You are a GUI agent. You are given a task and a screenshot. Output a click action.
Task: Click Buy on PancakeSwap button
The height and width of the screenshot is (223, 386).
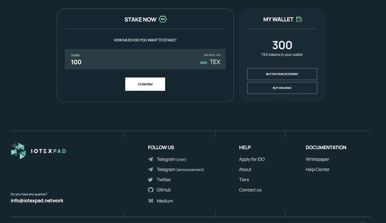tap(282, 74)
